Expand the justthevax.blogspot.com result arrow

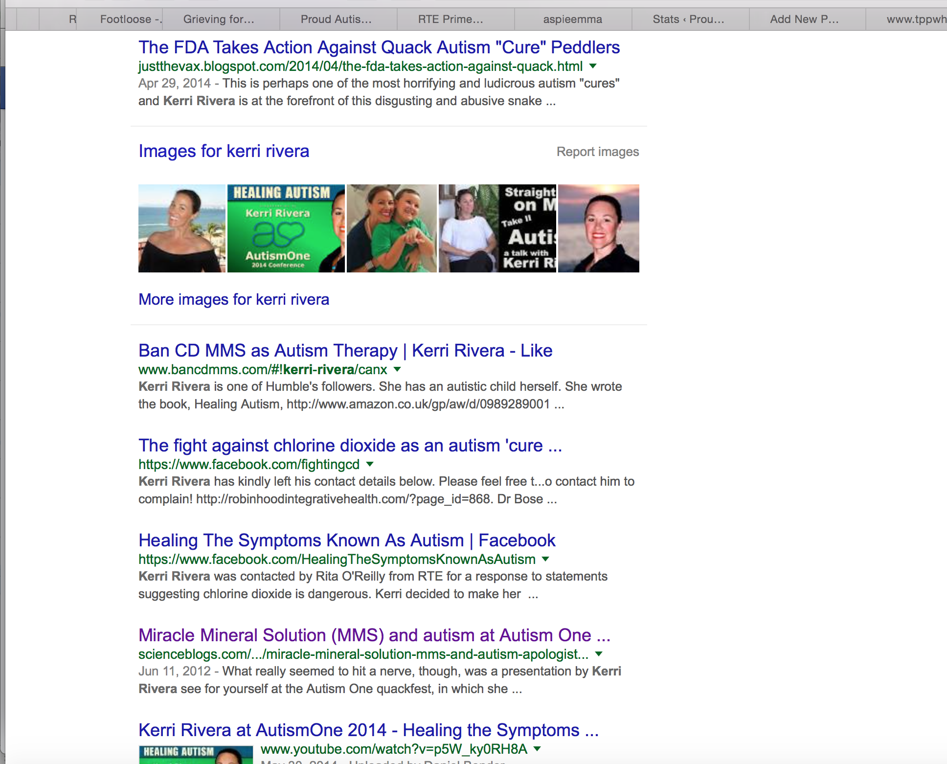pyautogui.click(x=593, y=66)
